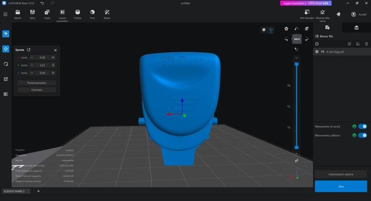This screenshot has width=371, height=201.
Task: Click the undo arrow in title bar
Action: click(x=42, y=3)
